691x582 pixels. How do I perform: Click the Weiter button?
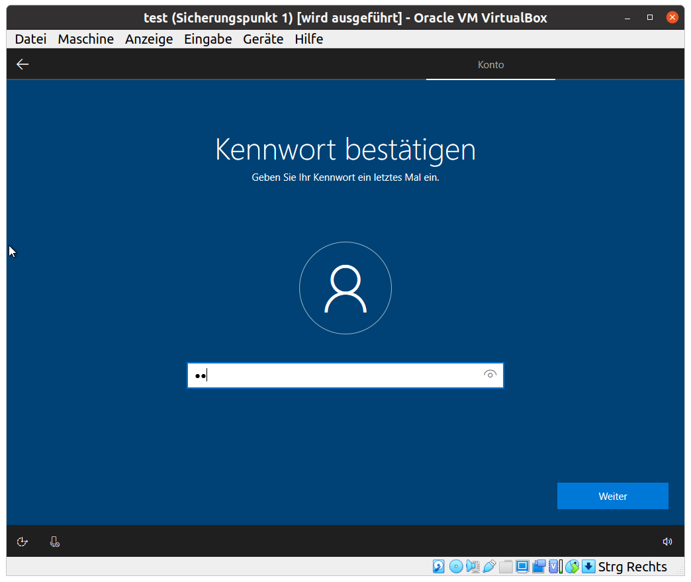click(612, 496)
